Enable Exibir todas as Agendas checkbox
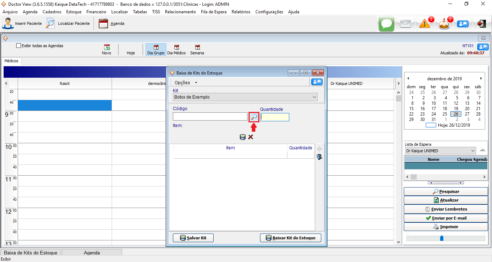492x262 pixels. pyautogui.click(x=19, y=46)
